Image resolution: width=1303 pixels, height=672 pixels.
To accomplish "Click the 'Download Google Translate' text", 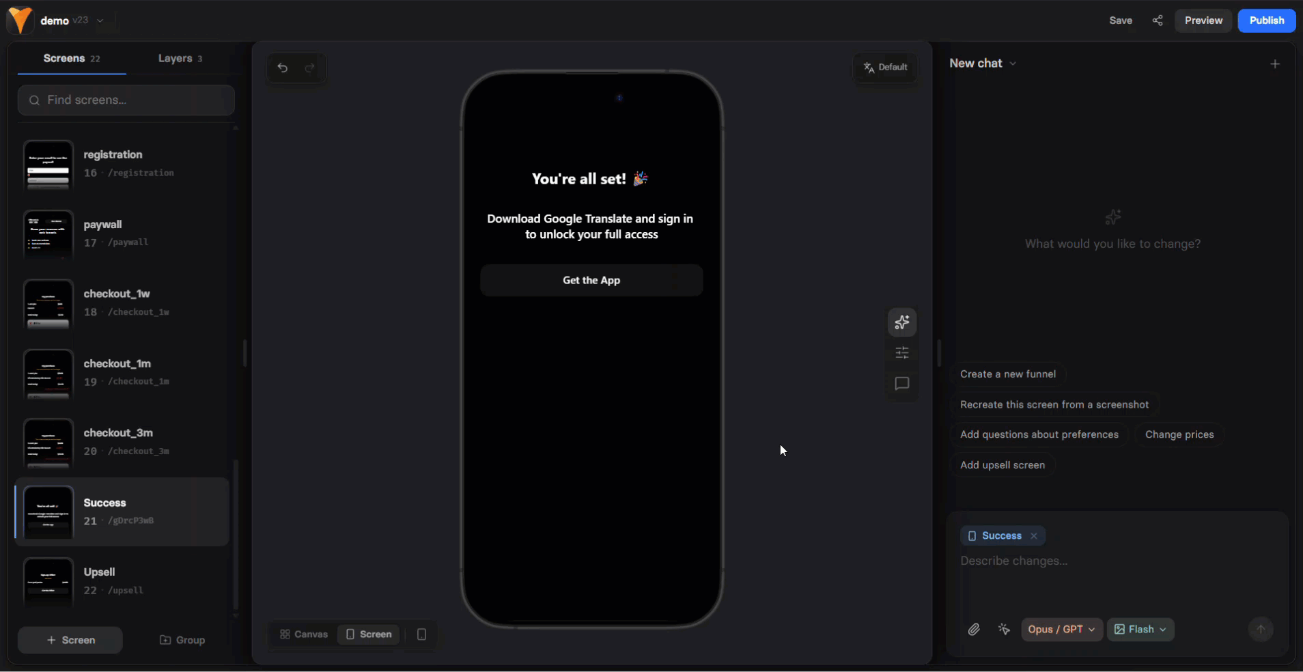I will (x=591, y=227).
